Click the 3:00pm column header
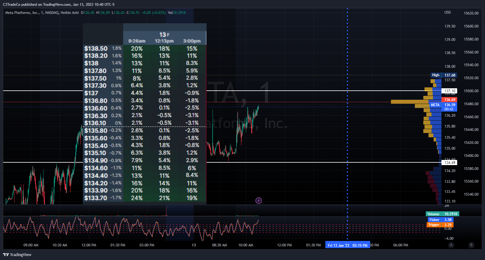Screen dimensions: 485x260 (192, 41)
